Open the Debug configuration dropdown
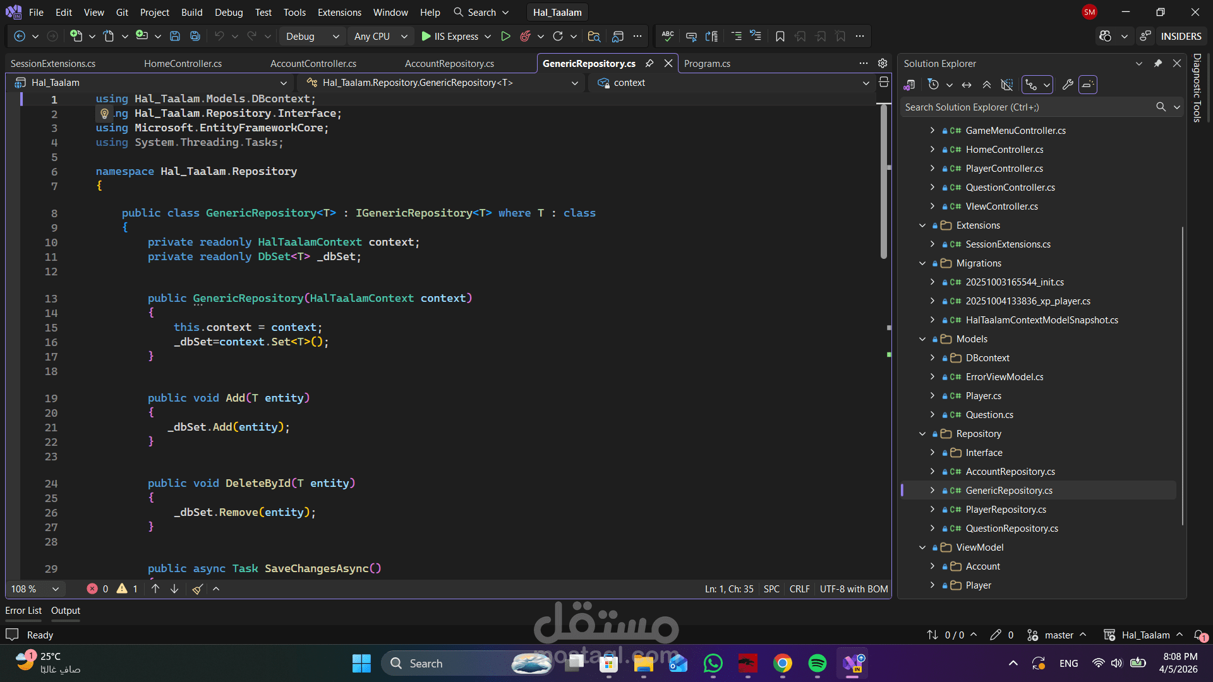1213x682 pixels. point(312,37)
